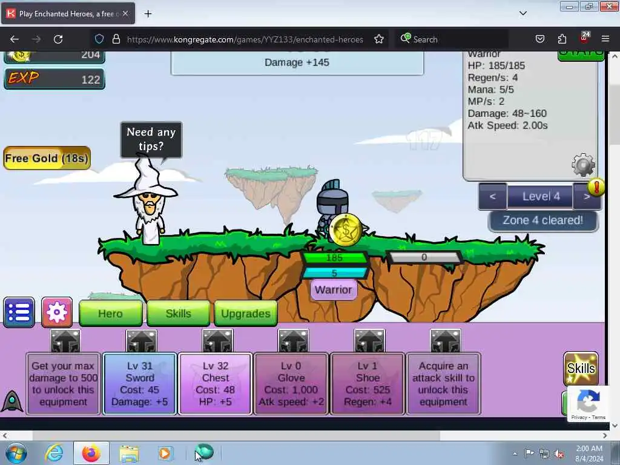Open file explorer folder in taskbar
This screenshot has height=465, width=620.
(129, 453)
